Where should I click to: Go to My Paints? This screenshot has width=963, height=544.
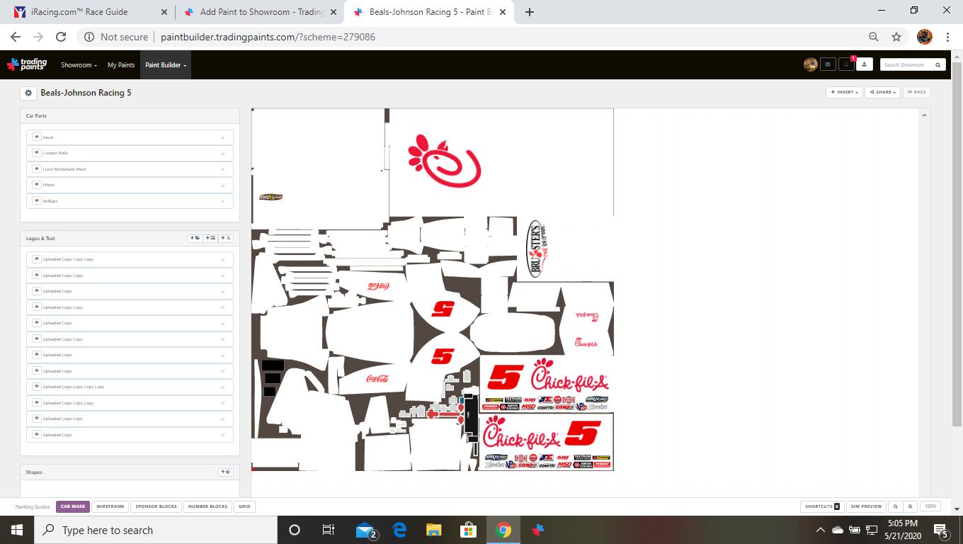pyautogui.click(x=121, y=65)
